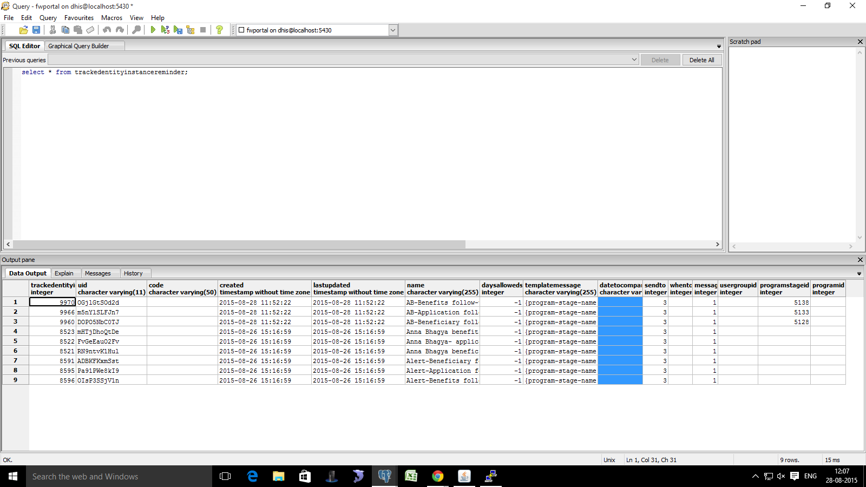The image size is (866, 487).
Task: Switch to the SQL Editor tab
Action: [24, 46]
